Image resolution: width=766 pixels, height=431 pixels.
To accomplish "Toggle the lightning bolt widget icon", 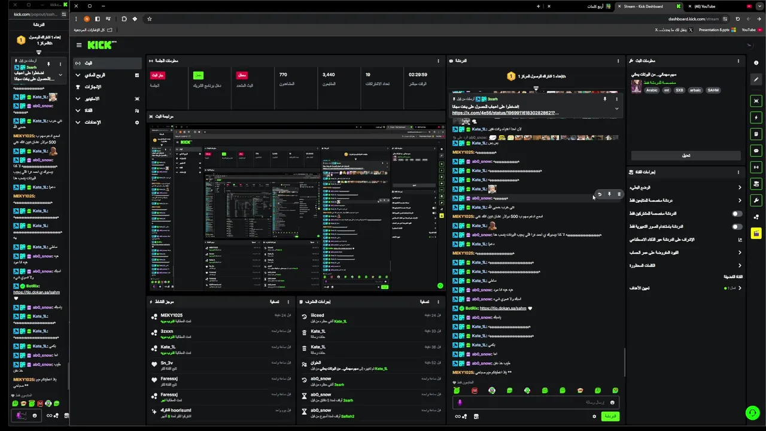I will pos(756,118).
